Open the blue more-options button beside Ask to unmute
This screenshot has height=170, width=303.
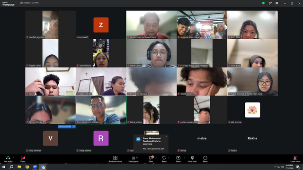point(74,127)
